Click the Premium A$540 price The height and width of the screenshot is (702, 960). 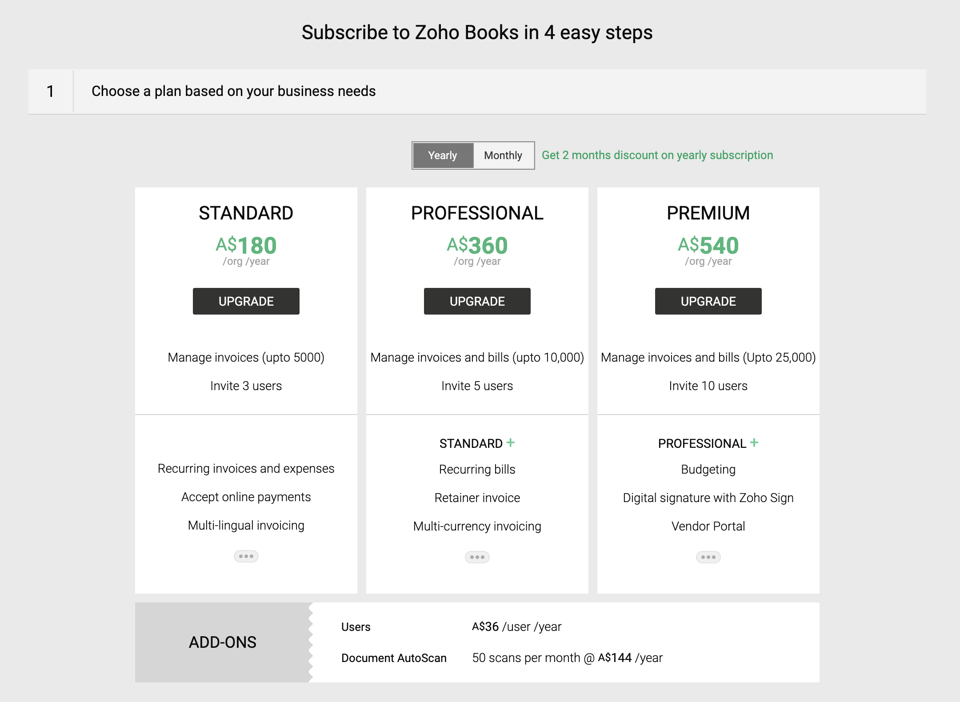708,245
